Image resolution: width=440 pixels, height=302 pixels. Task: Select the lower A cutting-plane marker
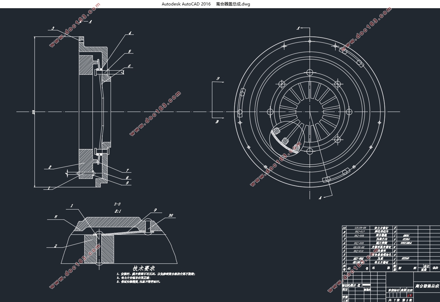(320, 198)
